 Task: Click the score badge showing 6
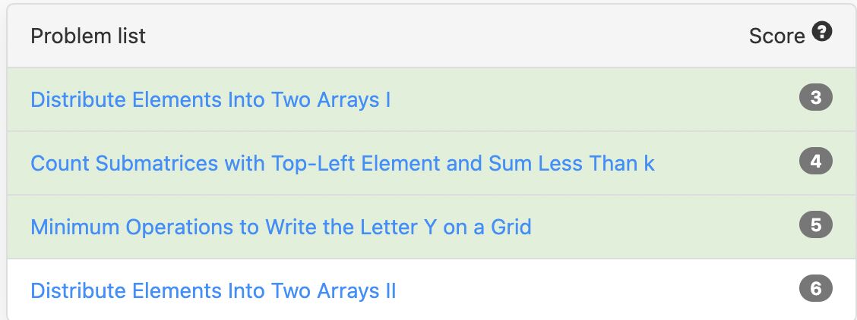tap(815, 289)
